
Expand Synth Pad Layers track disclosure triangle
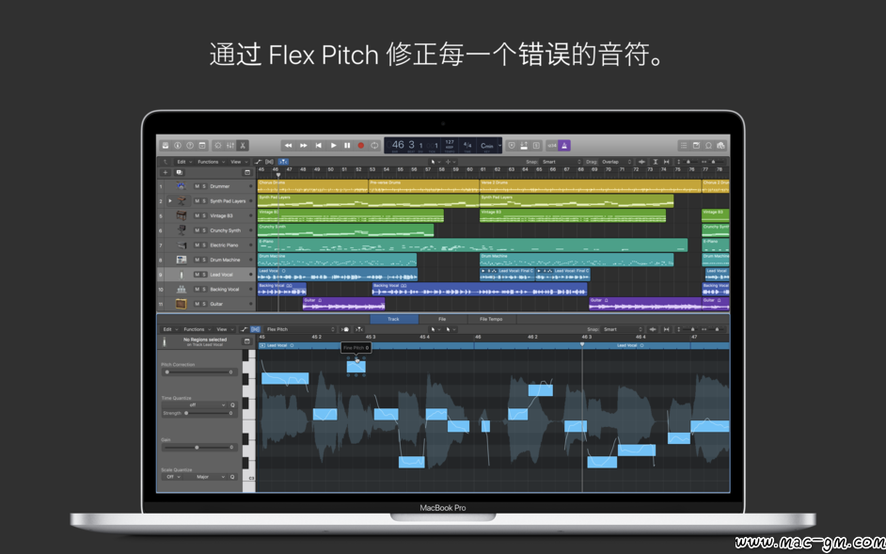coord(170,200)
